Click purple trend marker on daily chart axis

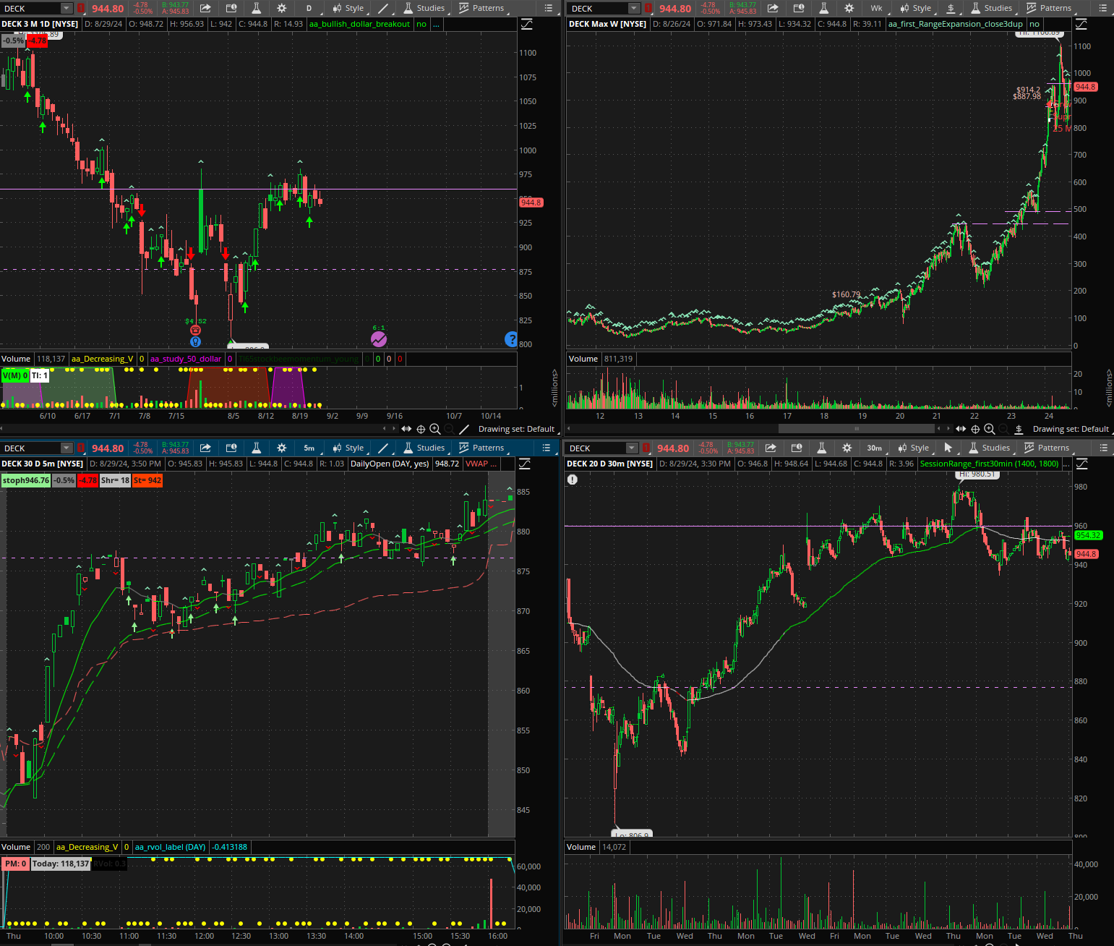coord(379,338)
